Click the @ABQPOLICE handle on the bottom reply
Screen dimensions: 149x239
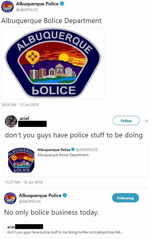(30, 201)
